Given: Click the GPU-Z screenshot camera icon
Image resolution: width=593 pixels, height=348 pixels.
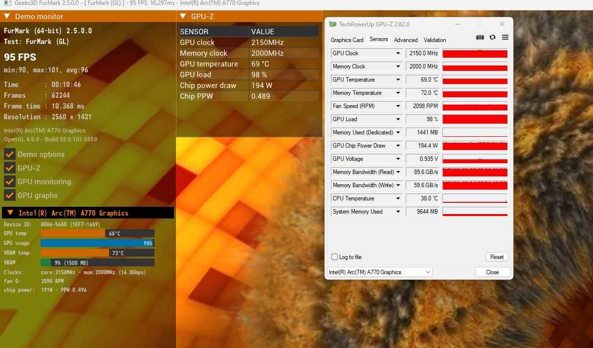Looking at the screenshot, I should pyautogui.click(x=480, y=37).
